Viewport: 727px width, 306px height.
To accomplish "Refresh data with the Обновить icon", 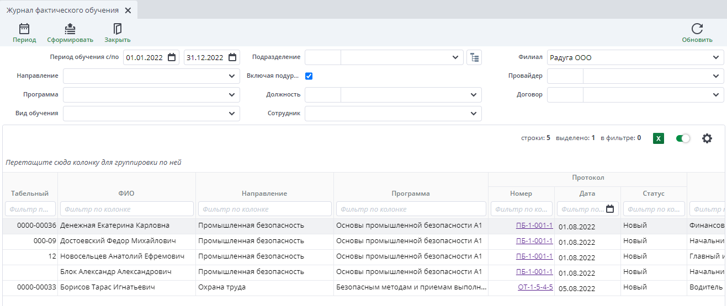I will coord(697,29).
